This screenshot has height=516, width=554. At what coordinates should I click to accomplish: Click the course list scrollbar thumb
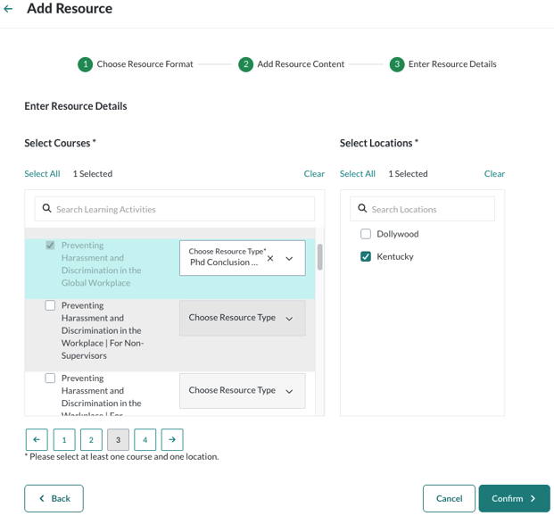[x=319, y=256]
